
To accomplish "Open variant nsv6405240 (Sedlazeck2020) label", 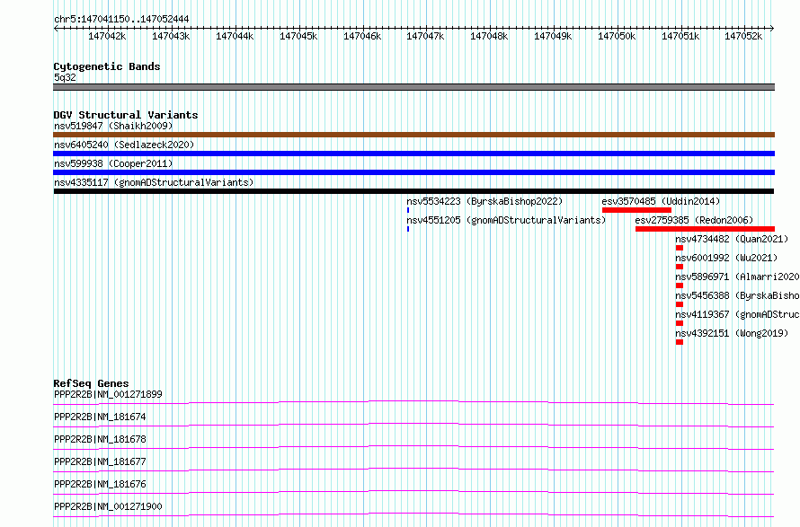I will [124, 145].
